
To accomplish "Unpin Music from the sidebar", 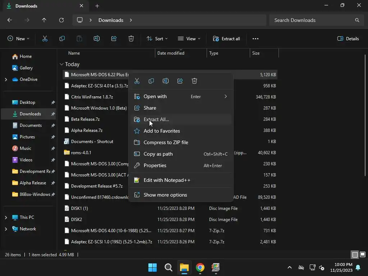I will 53,148.
